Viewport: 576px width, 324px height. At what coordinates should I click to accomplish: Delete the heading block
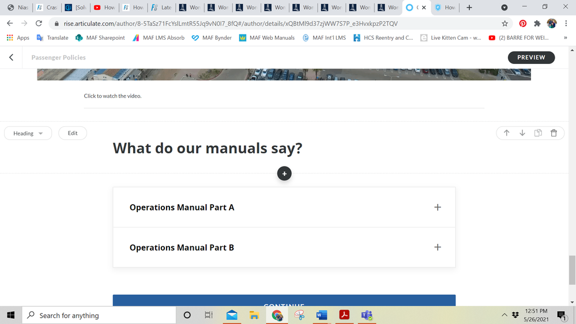(554, 133)
